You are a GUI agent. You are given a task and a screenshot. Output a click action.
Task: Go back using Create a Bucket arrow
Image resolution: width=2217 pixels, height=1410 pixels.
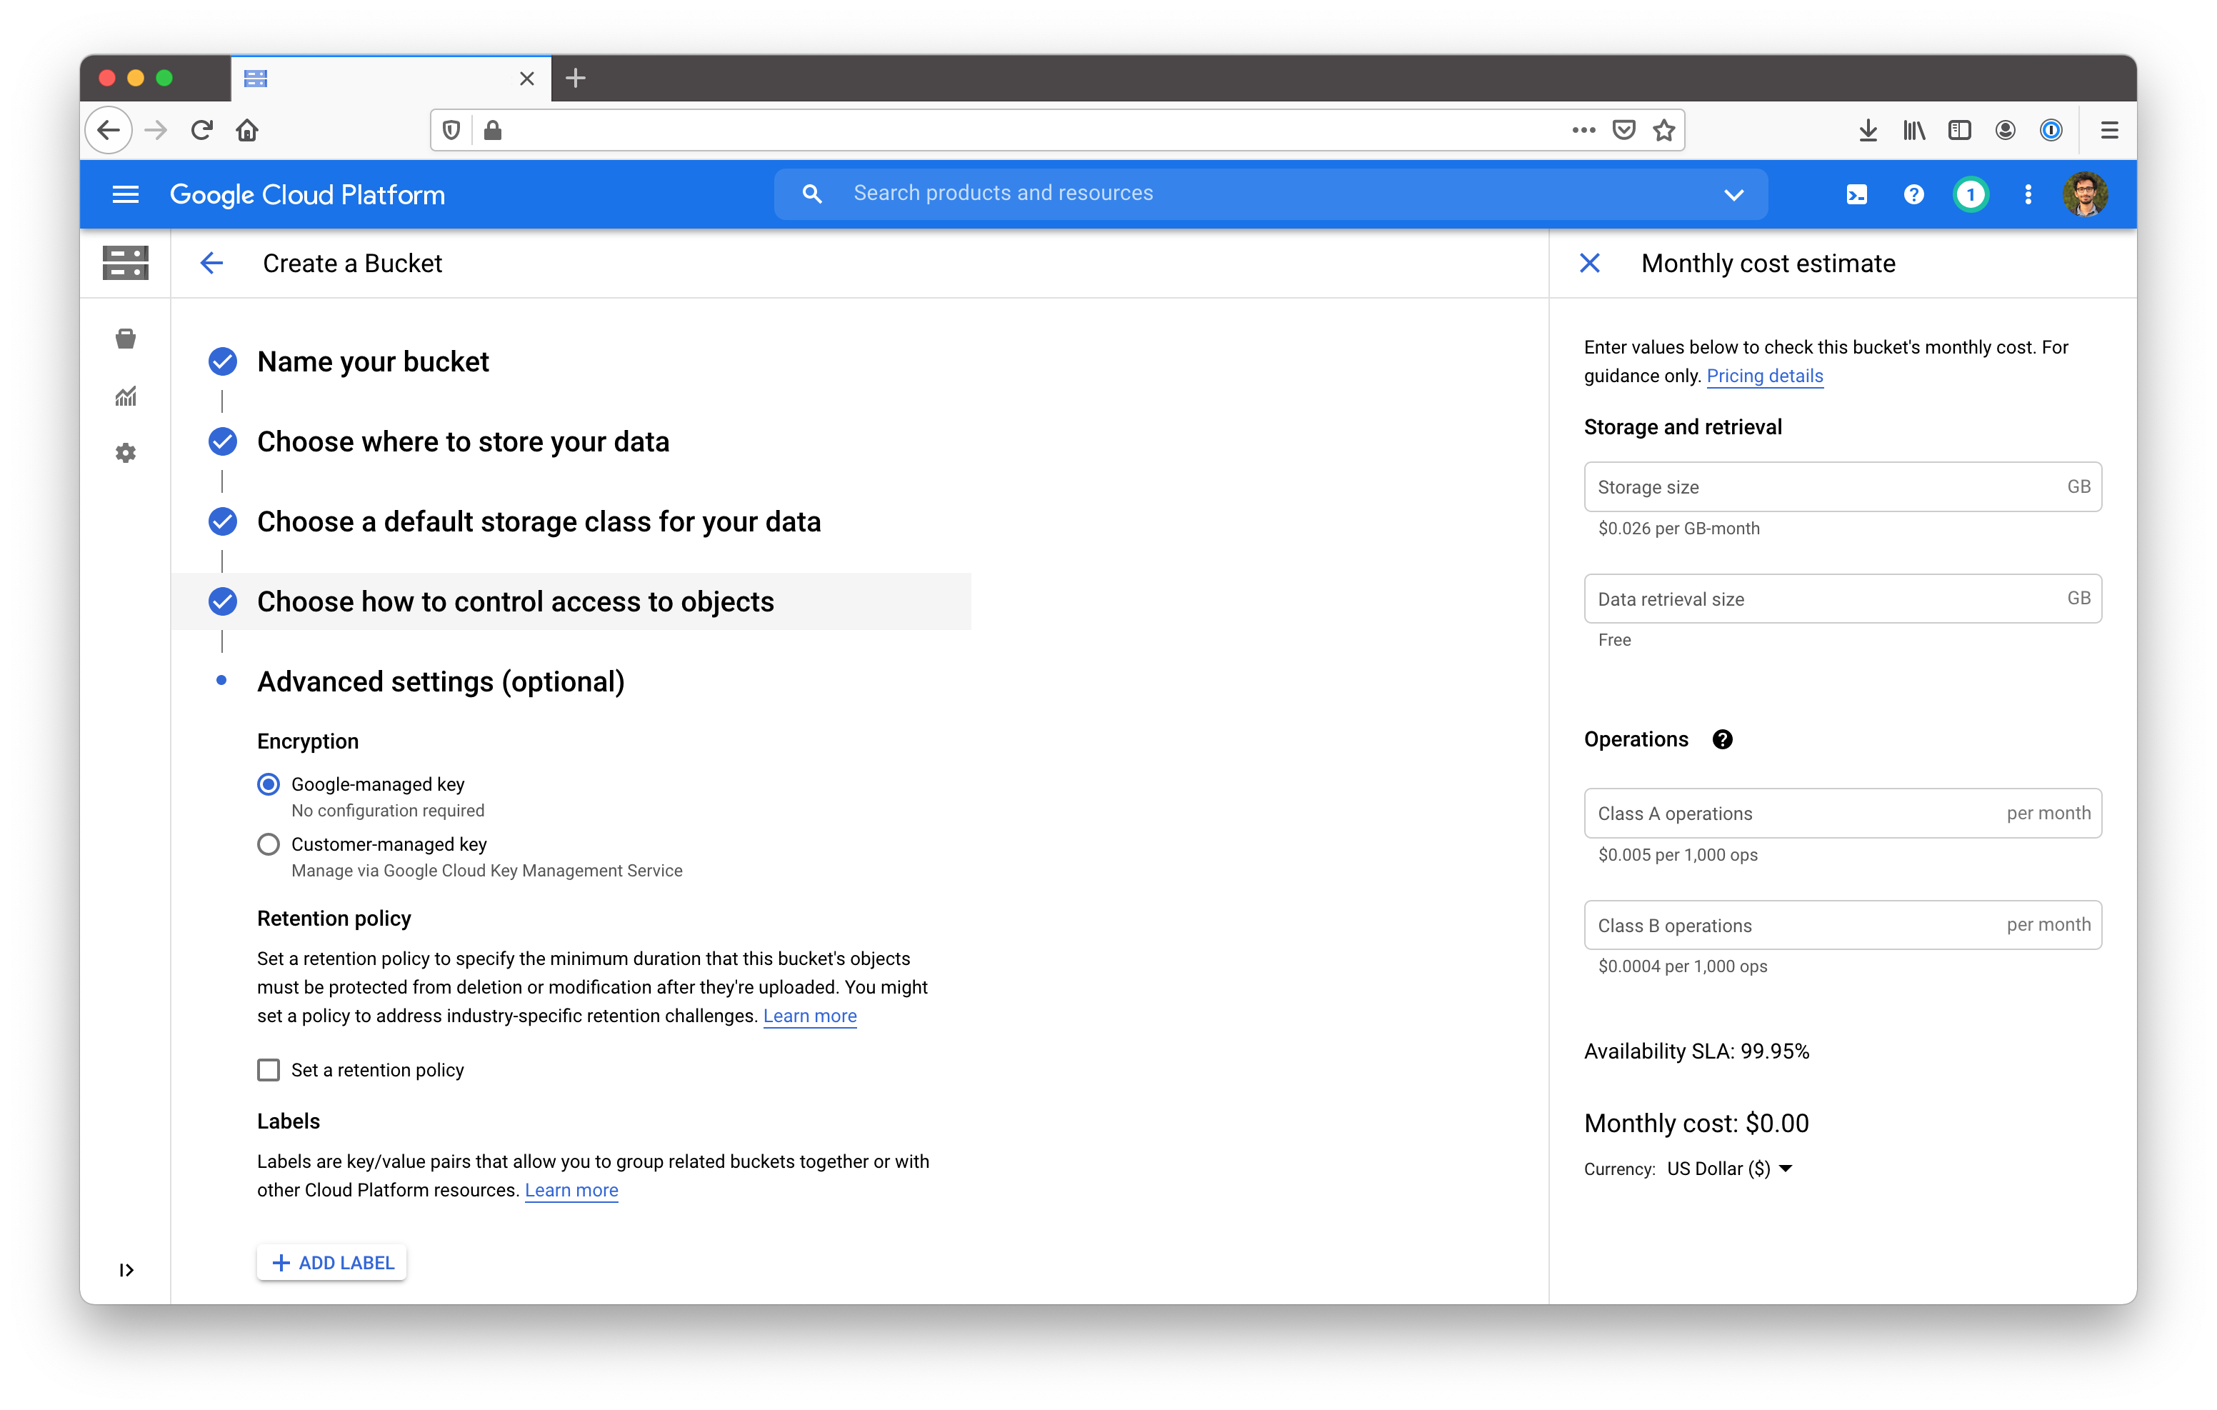click(x=211, y=264)
